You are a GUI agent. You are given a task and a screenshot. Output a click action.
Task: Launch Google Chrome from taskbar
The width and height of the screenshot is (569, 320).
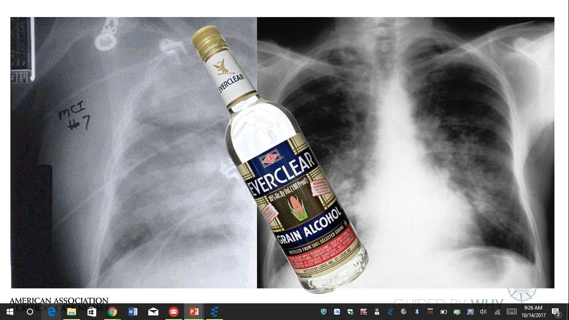click(x=112, y=312)
